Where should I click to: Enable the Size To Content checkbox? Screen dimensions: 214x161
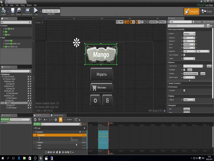[x=184, y=55]
